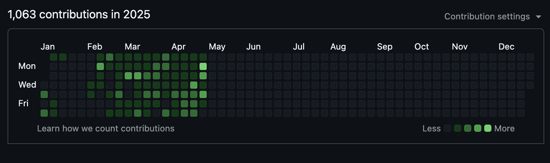The width and height of the screenshot is (550, 163).
Task: Click the darkest green legend swatch
Action: (458, 129)
